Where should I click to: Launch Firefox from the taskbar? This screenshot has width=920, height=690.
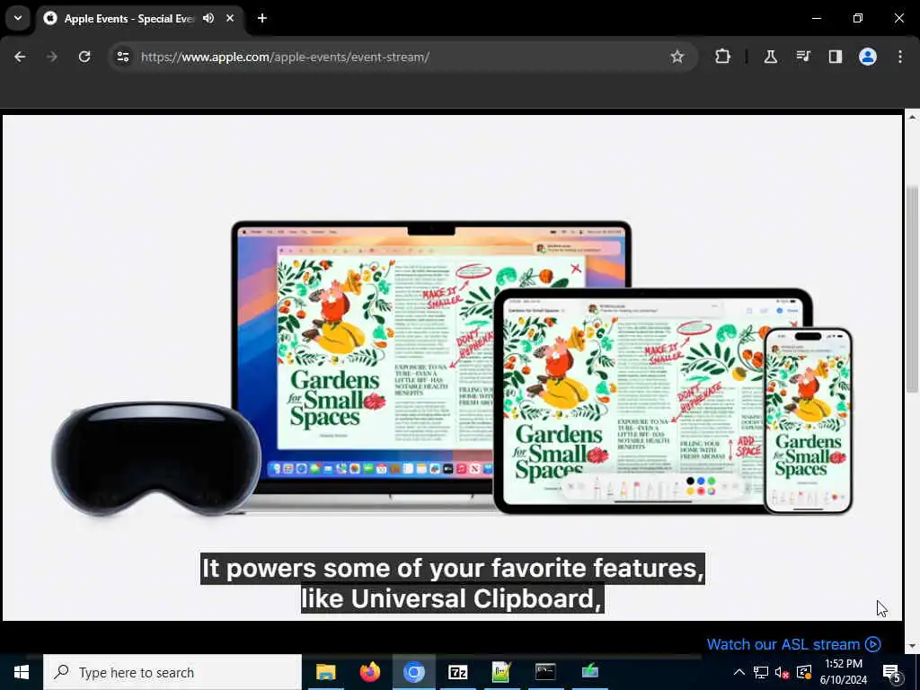369,672
